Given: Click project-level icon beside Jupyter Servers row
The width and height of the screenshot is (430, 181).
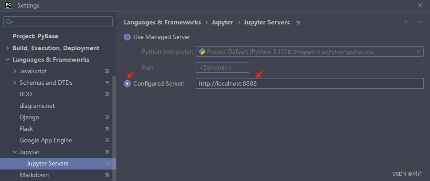Looking at the screenshot, I should (107, 163).
